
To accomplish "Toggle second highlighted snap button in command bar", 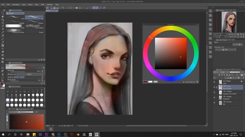I will (x=97, y=8).
